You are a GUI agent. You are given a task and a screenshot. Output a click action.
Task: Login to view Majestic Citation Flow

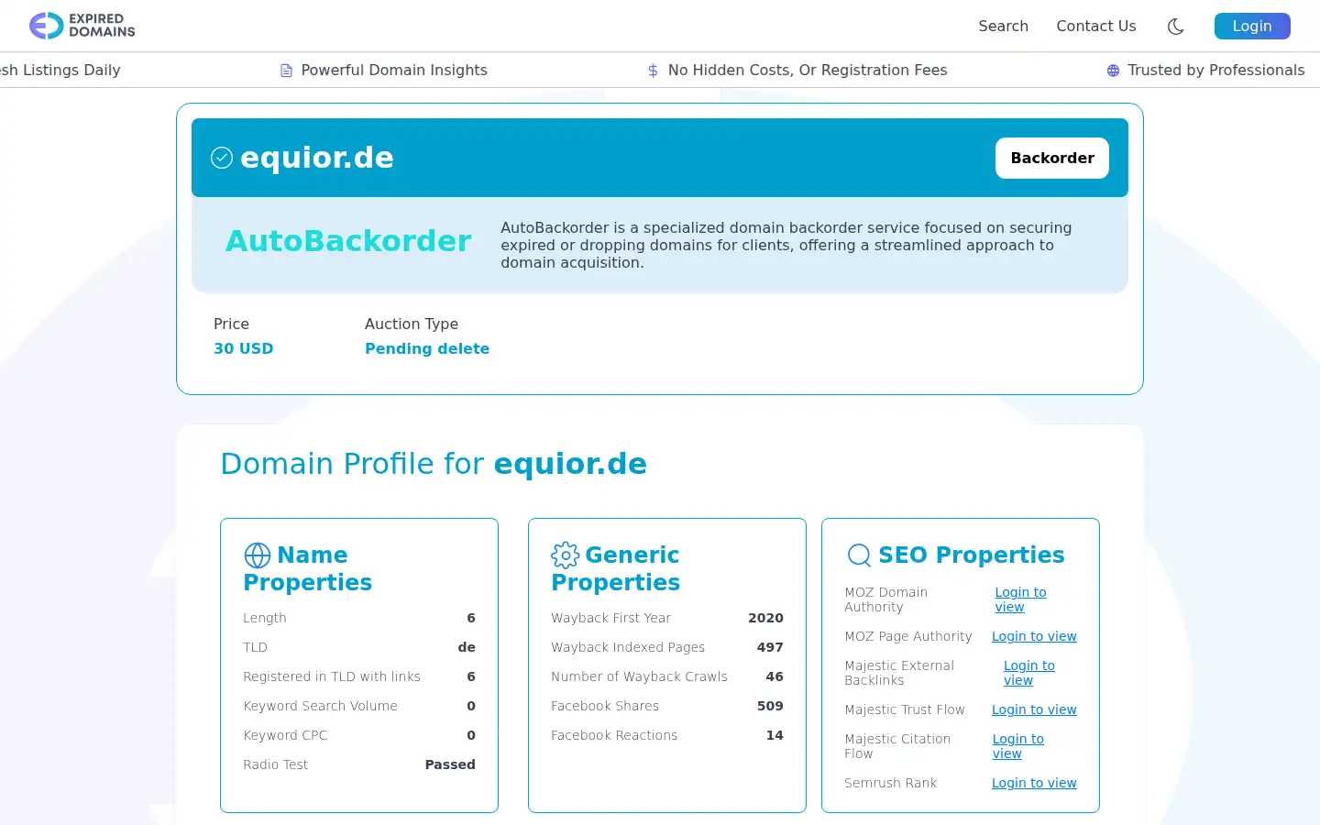coord(1017,746)
